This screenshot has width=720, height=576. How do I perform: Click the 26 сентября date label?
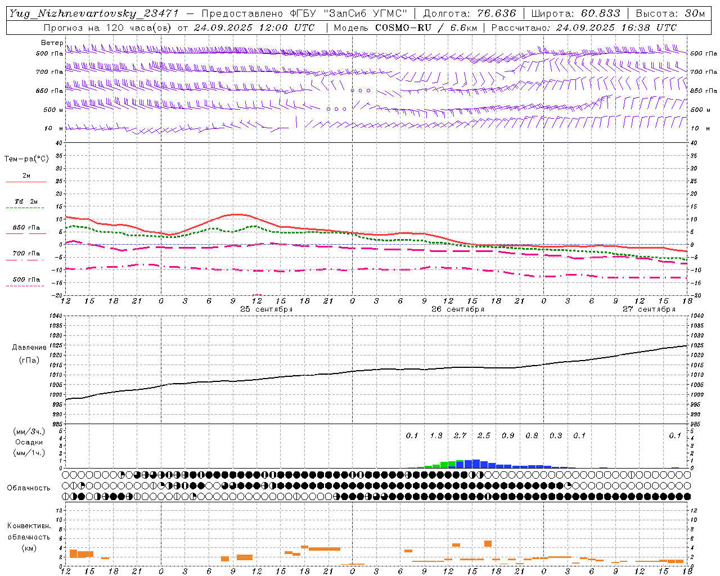coord(457,309)
